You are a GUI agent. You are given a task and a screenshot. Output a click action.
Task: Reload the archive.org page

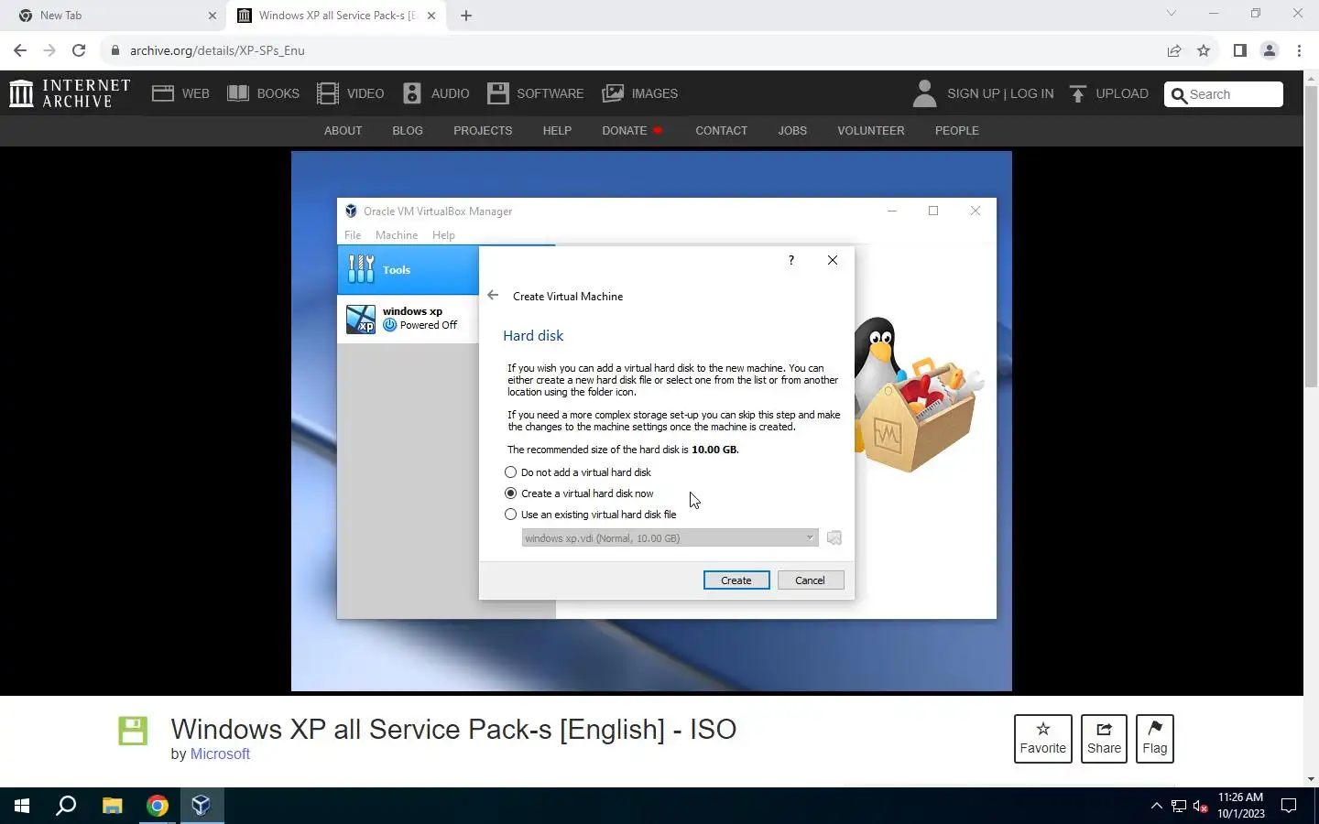click(79, 50)
